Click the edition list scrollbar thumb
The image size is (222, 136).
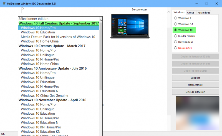[101, 56]
